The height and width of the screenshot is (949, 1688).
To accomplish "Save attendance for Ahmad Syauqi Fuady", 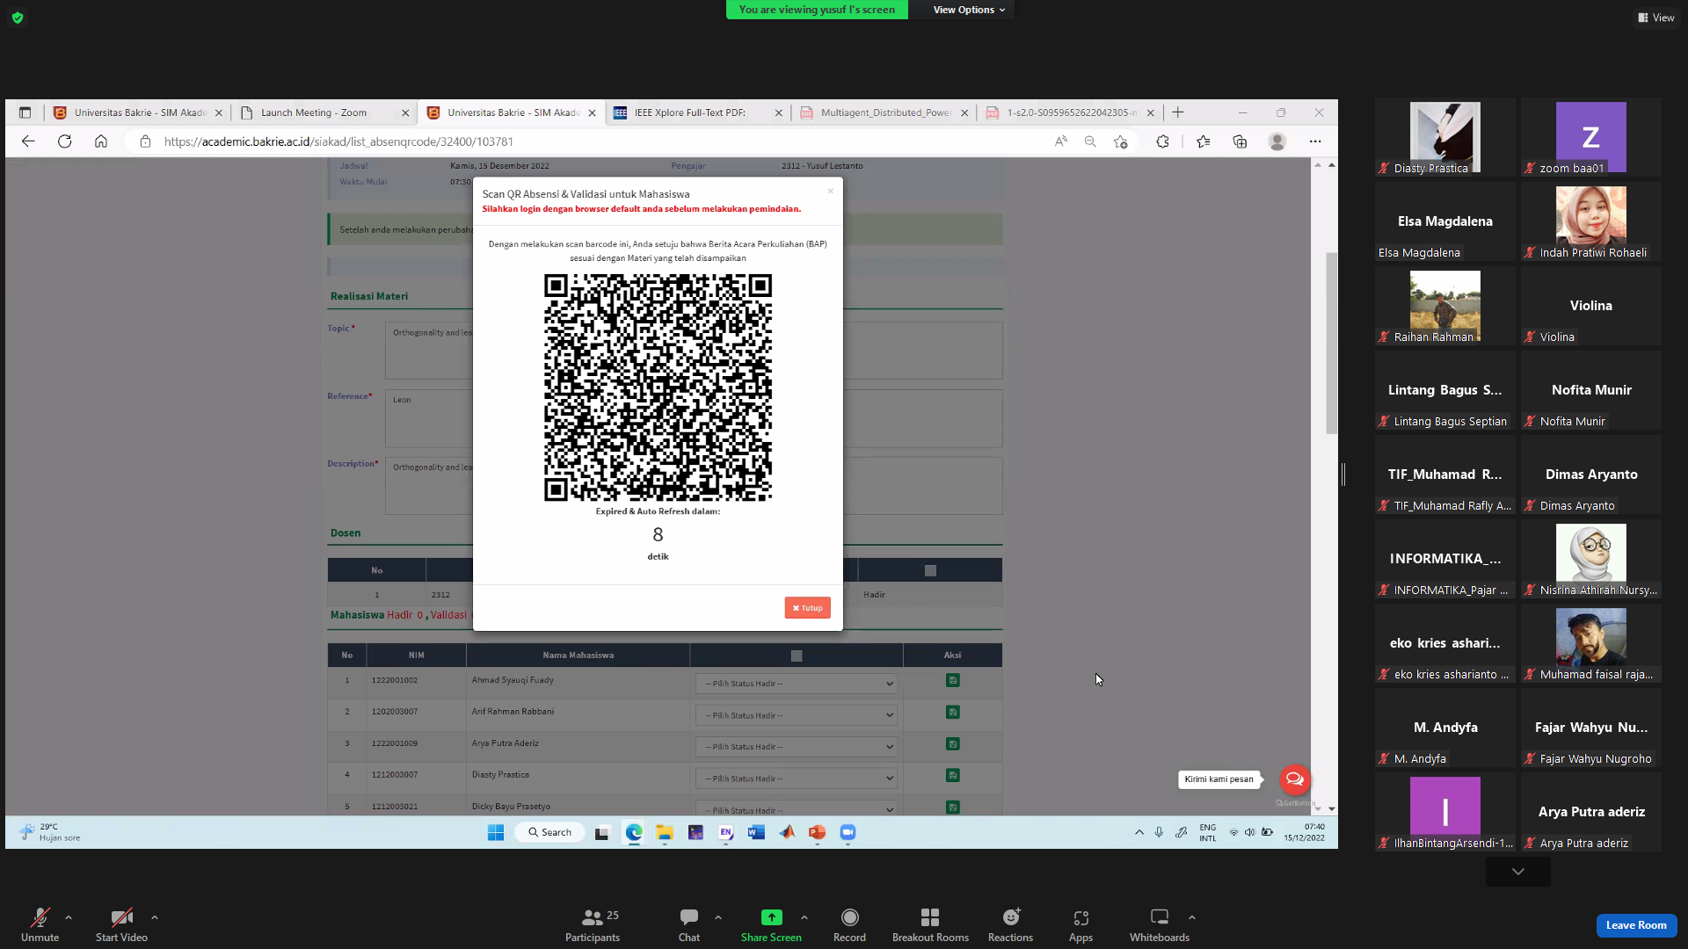I will (952, 681).
